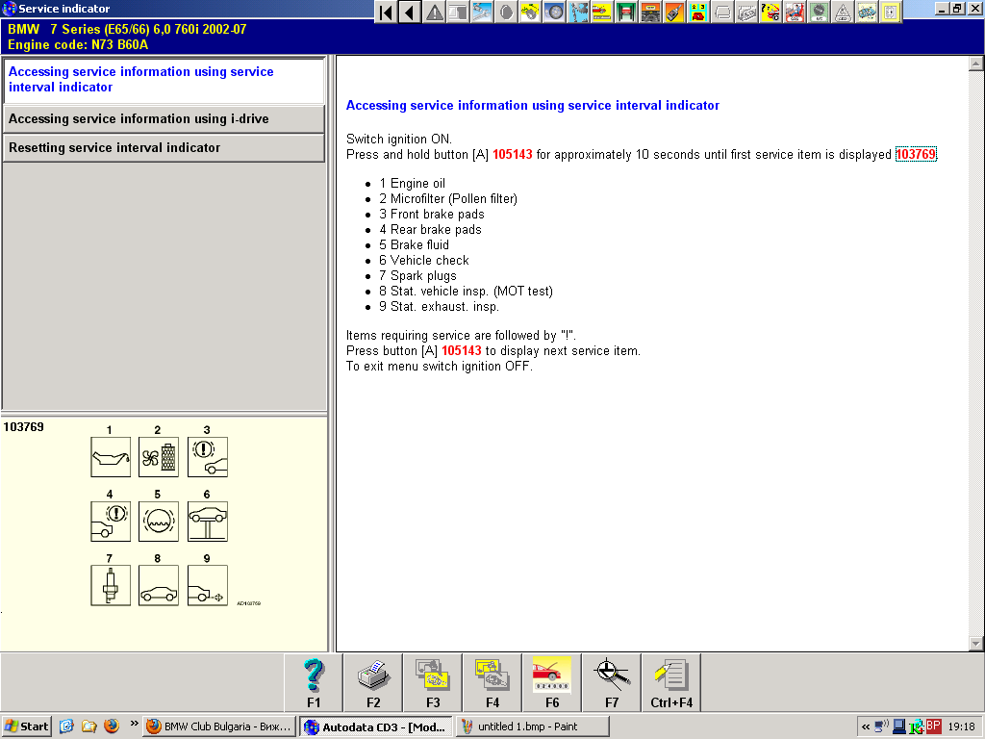Image resolution: width=985 pixels, height=739 pixels.
Task: Click the greyed triangle ABS toolbar icon
Action: [843, 12]
